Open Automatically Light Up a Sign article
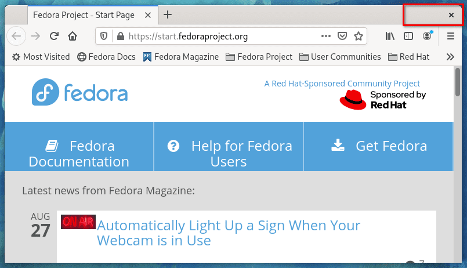467x268 pixels. pos(229,233)
